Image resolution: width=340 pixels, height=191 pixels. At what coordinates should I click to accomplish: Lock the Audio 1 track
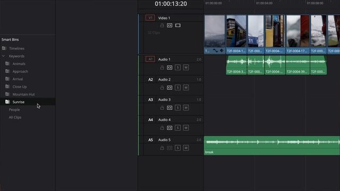(x=162, y=67)
